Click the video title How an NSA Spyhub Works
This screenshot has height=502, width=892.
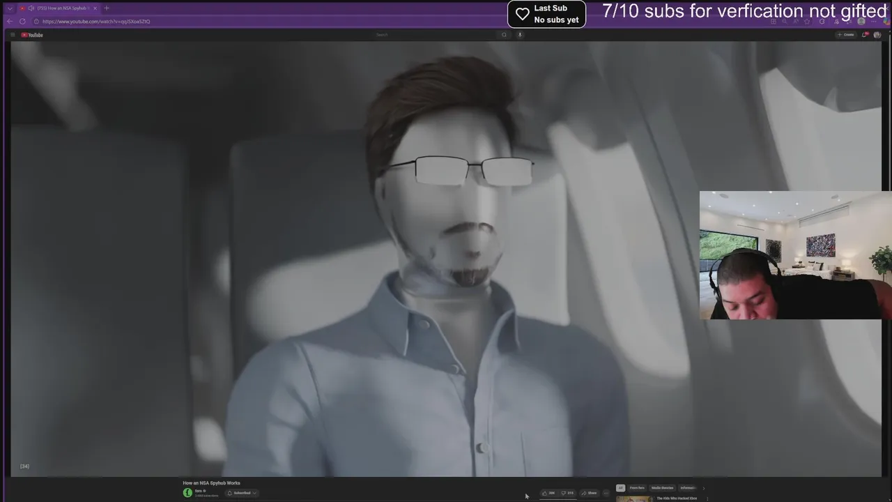(211, 483)
